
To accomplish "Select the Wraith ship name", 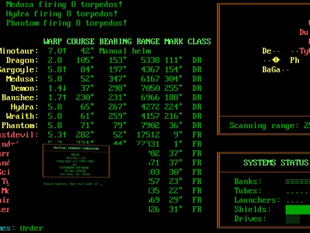I will 22,116.
